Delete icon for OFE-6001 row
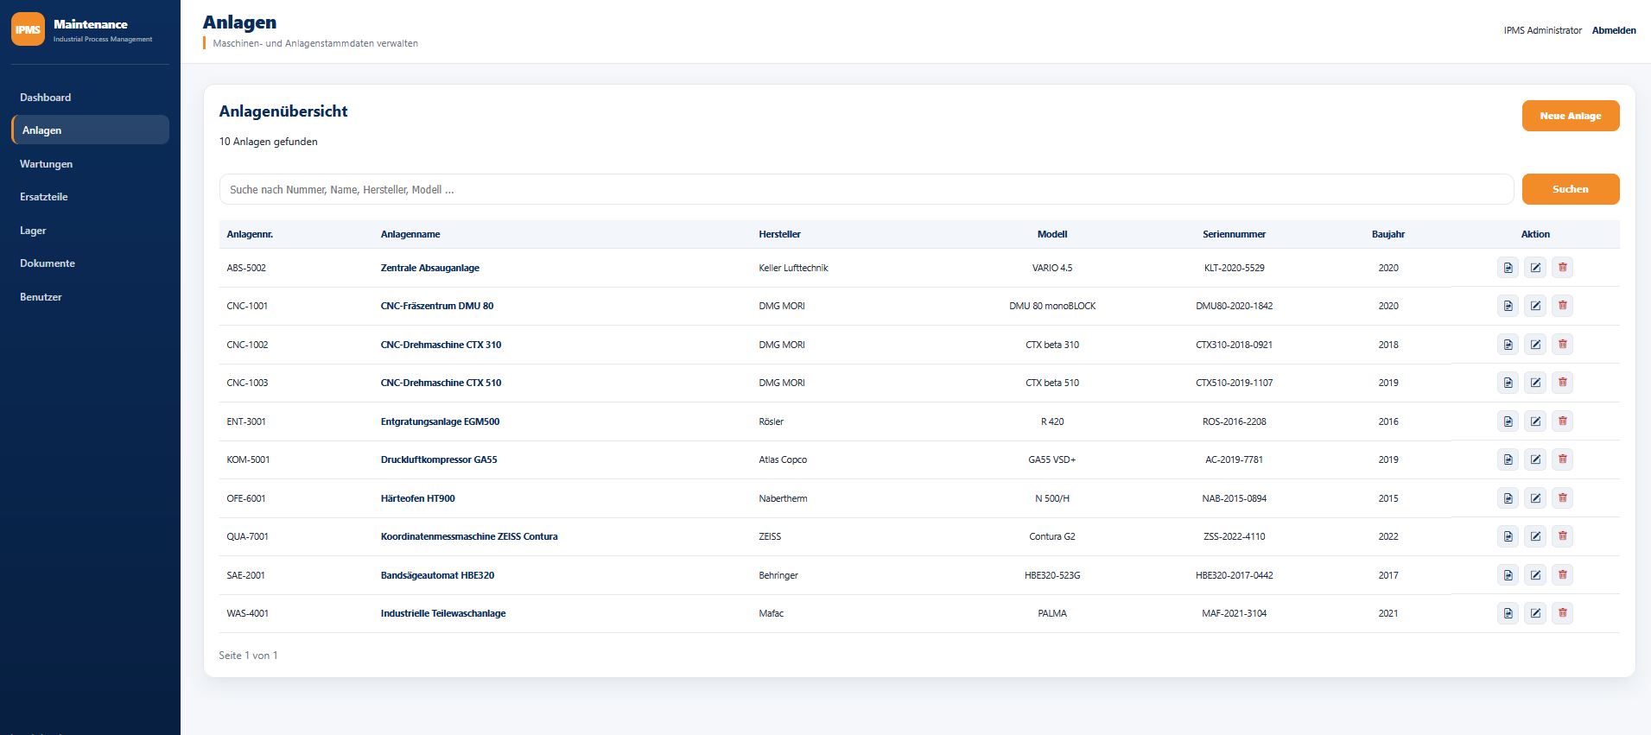The image size is (1651, 735). click(1562, 498)
